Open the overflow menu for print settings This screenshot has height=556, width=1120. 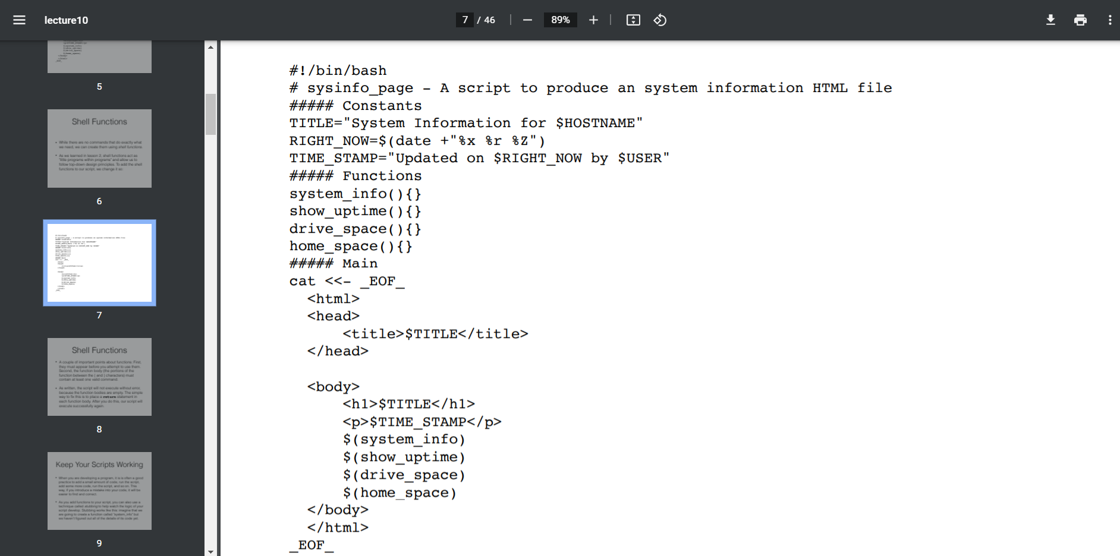(1110, 20)
